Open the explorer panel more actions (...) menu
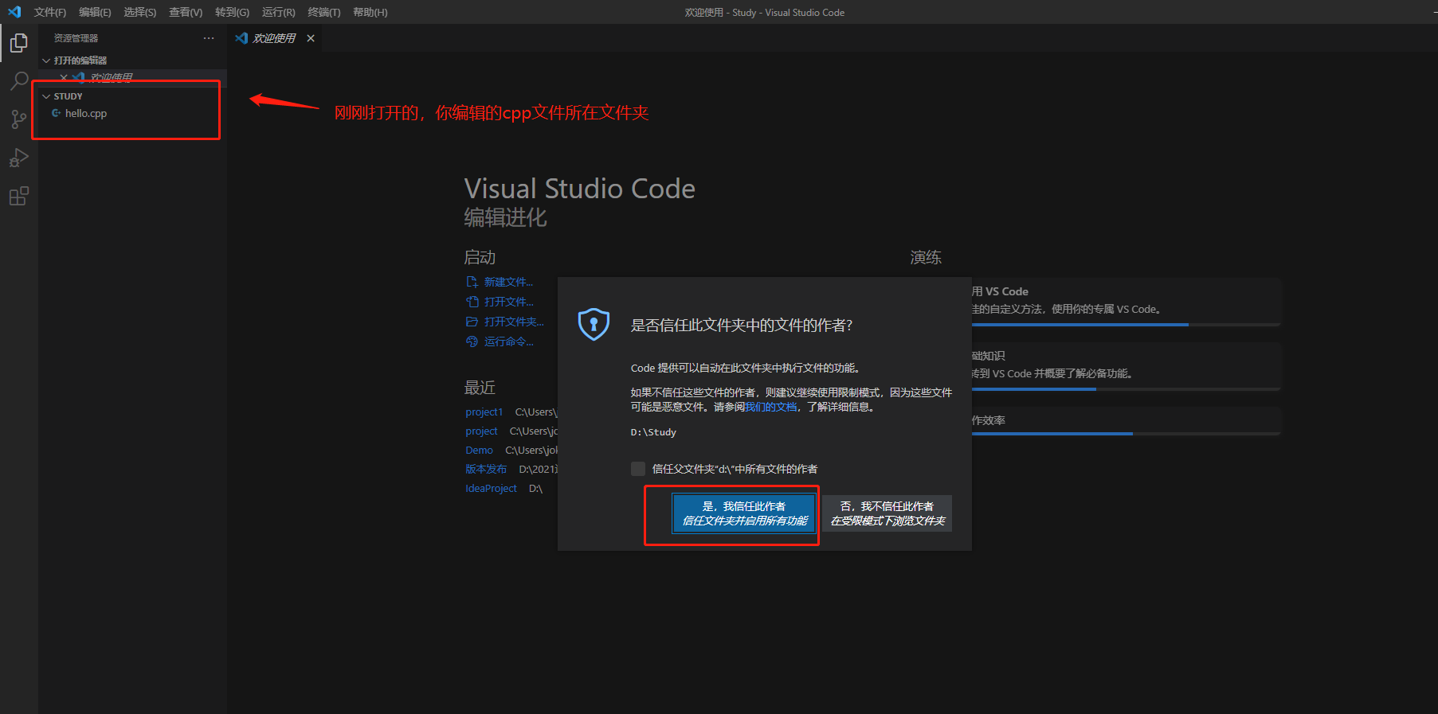The height and width of the screenshot is (714, 1438). click(209, 38)
